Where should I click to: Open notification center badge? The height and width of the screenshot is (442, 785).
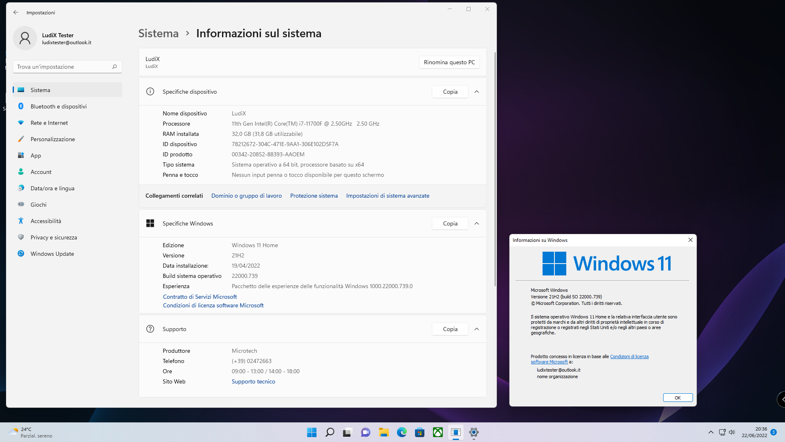click(774, 432)
